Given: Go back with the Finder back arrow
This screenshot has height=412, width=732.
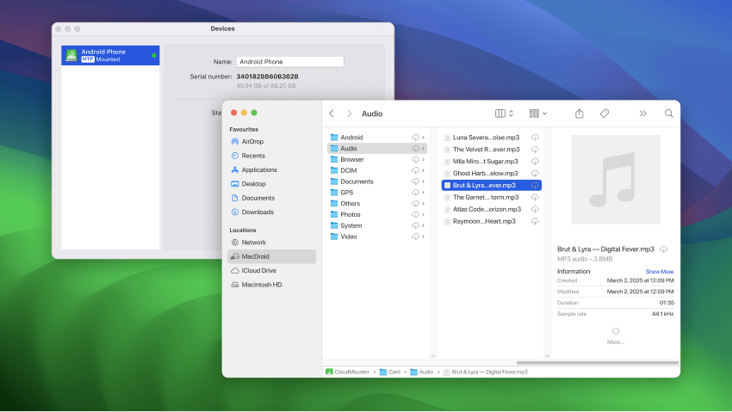Looking at the screenshot, I should pyautogui.click(x=332, y=114).
